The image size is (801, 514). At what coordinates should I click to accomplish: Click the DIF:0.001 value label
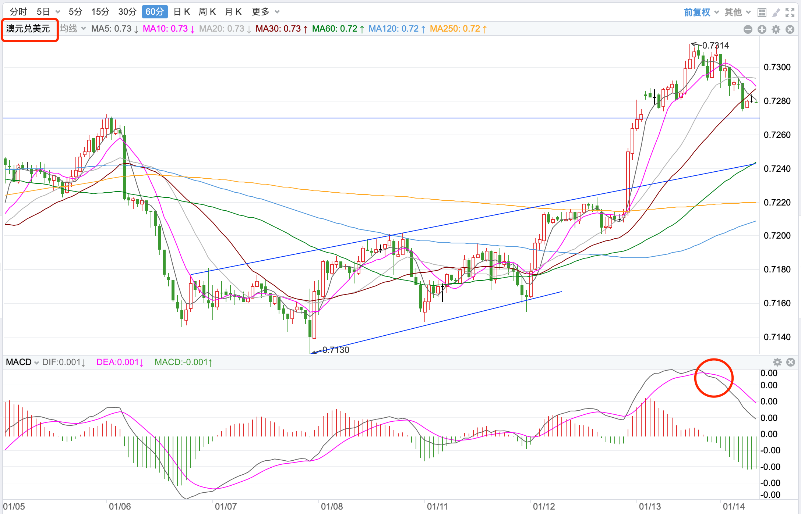[64, 362]
